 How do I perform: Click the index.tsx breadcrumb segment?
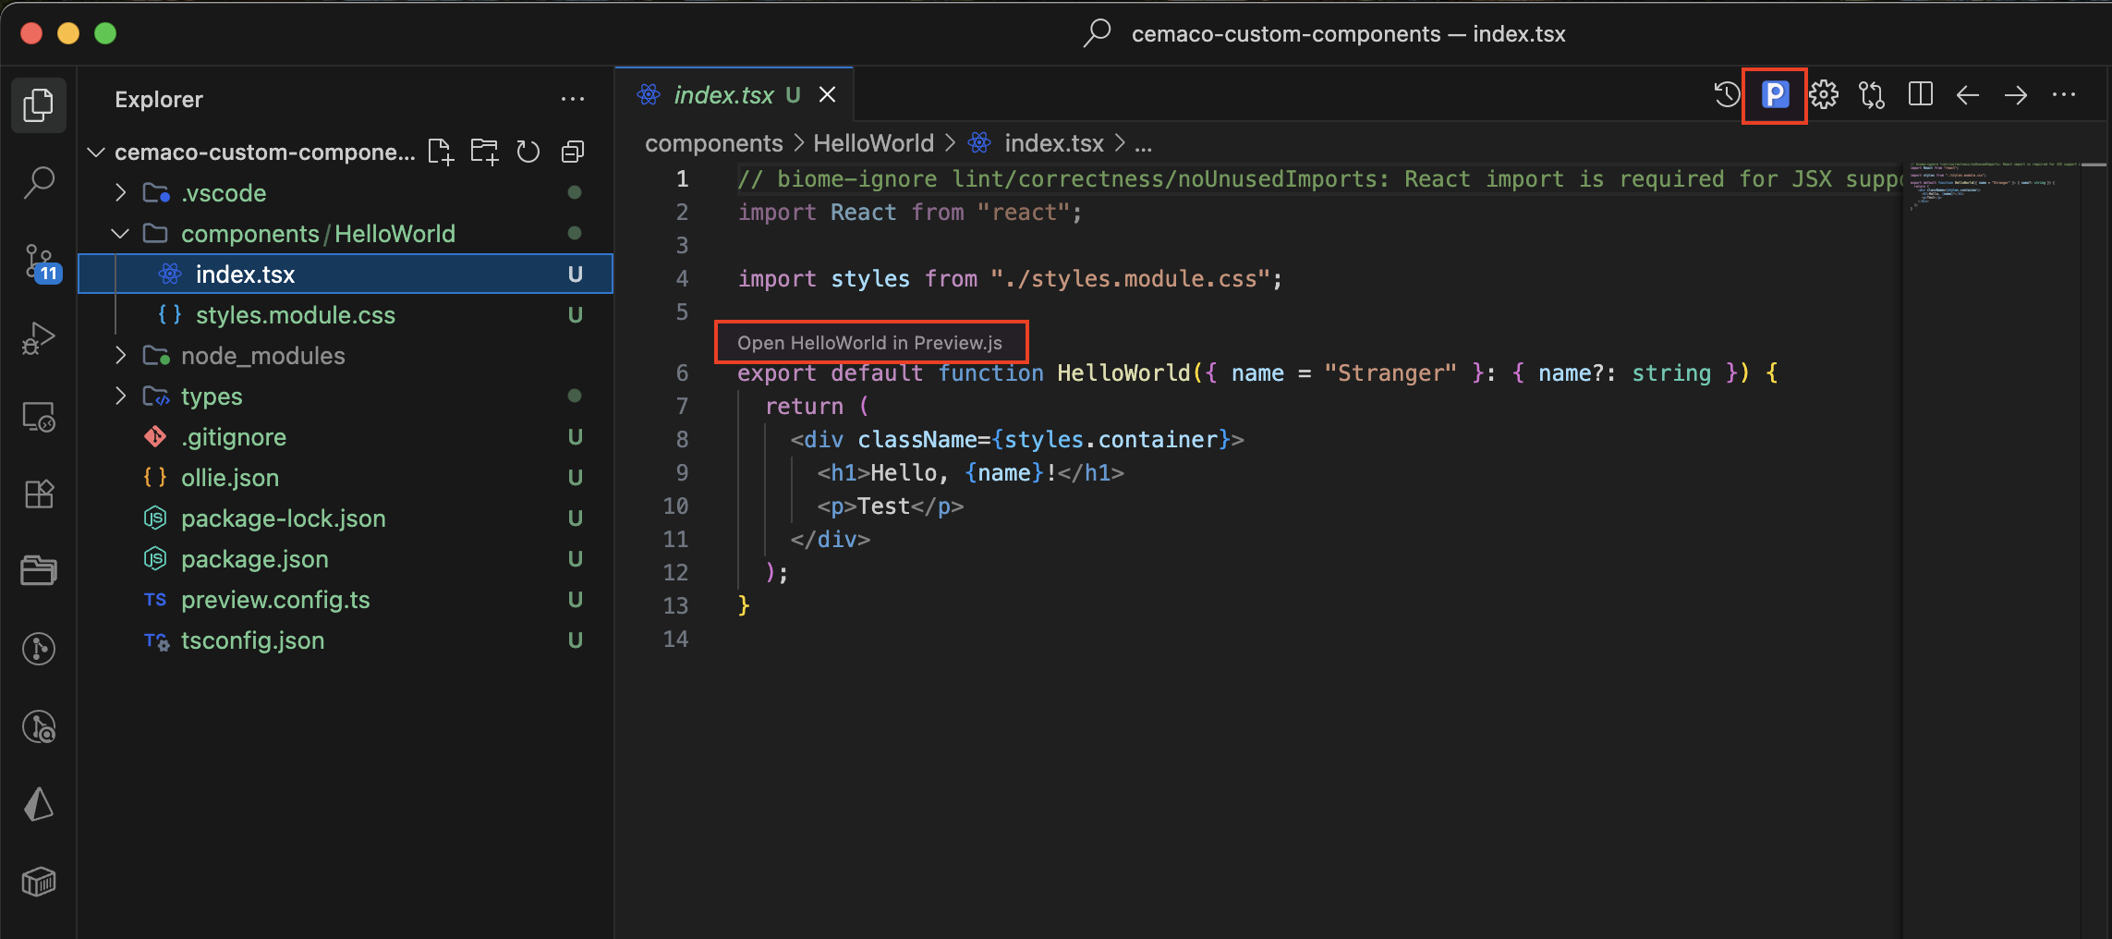pyautogui.click(x=1054, y=143)
